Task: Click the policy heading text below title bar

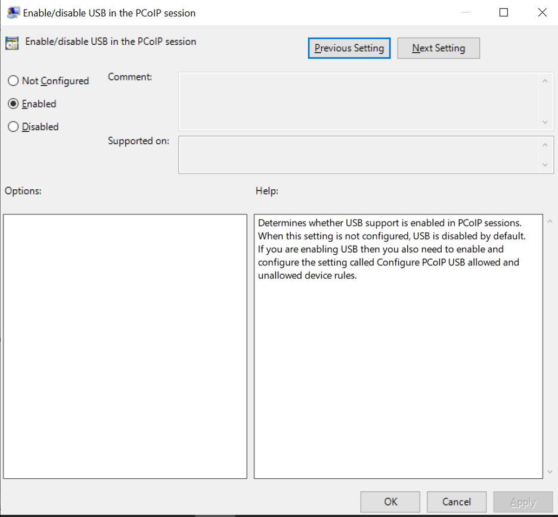Action: (110, 42)
